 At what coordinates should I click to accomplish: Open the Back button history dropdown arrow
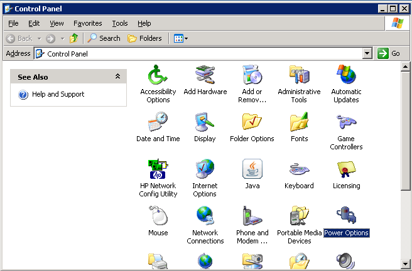tap(39, 38)
